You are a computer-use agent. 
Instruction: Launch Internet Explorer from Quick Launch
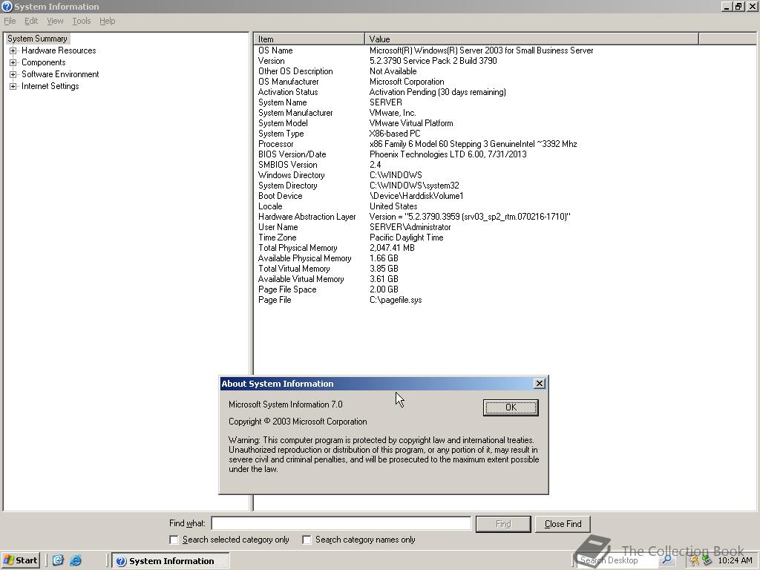point(76,560)
